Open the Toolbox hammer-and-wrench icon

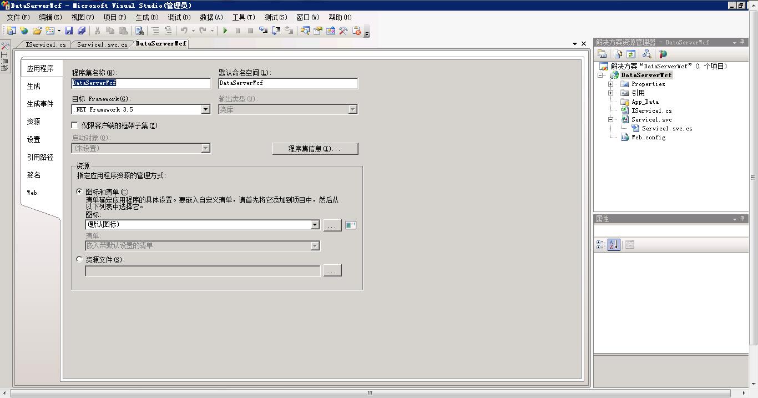point(343,31)
